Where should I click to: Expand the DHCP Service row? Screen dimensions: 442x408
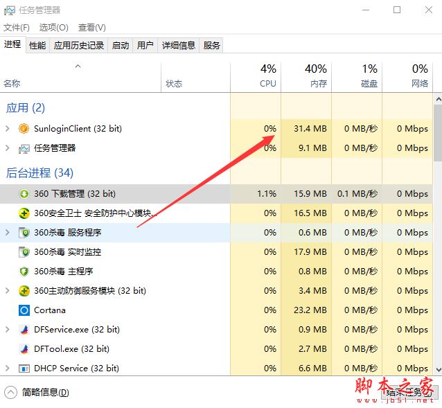point(8,369)
